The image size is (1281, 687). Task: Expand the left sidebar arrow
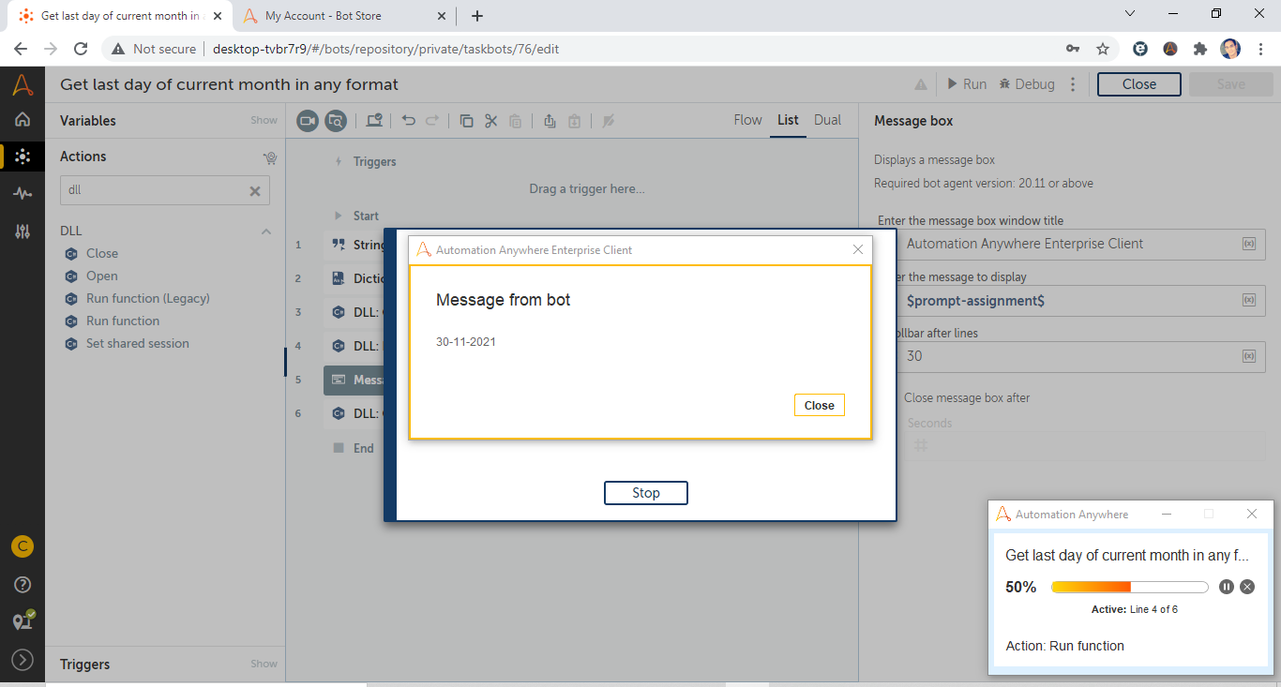coord(23,660)
